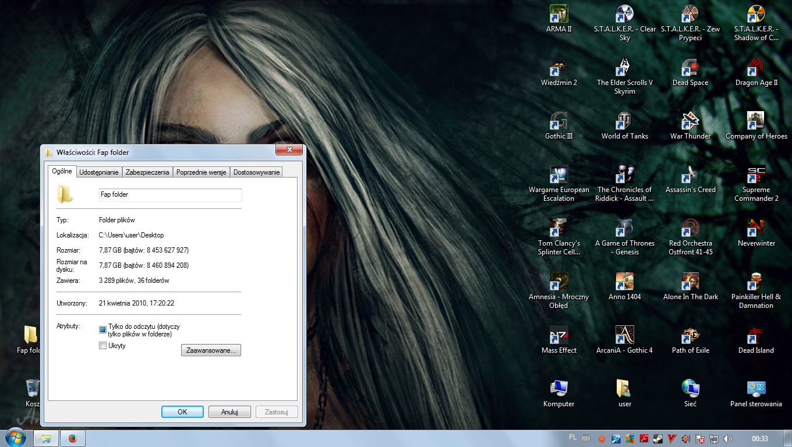This screenshot has height=447, width=792.
Task: Switch to the Udostępnianie tab
Action: click(x=99, y=172)
